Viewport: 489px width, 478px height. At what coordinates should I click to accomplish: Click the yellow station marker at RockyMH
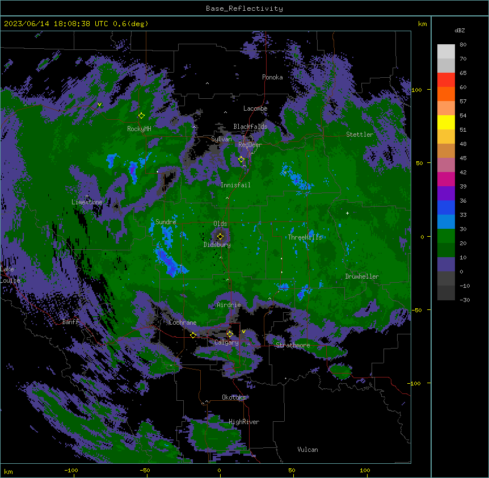141,115
